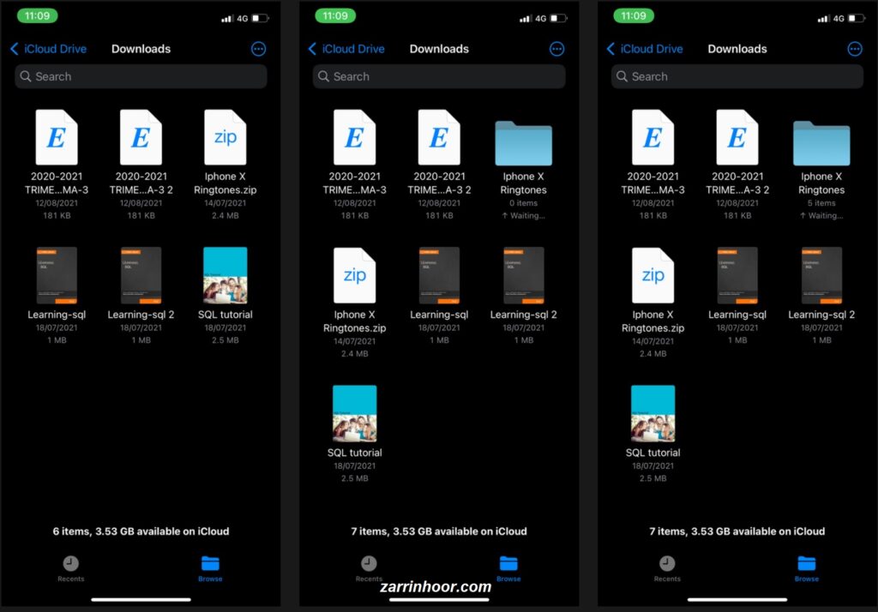Open the first 2020-2021 TRIME...MA-3 document on the left screen
This screenshot has width=878, height=612.
click(x=57, y=137)
